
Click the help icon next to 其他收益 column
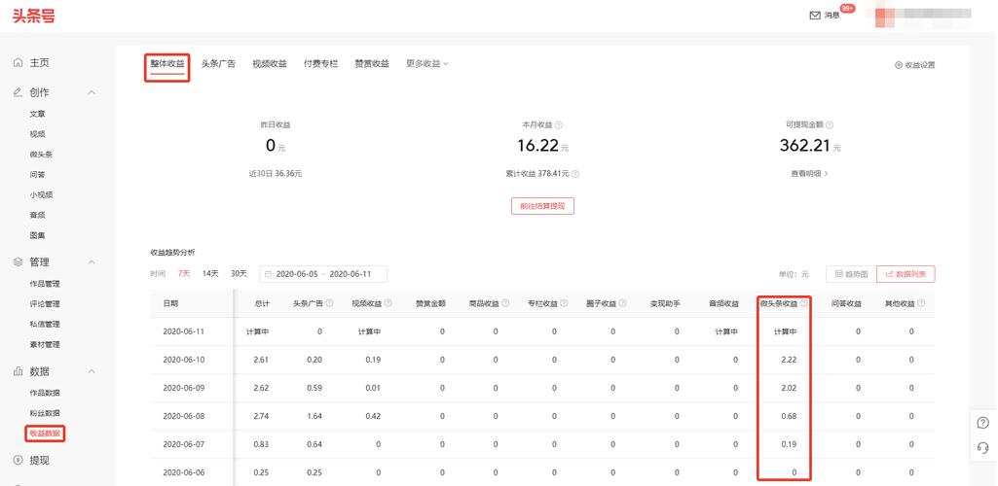pos(921,303)
